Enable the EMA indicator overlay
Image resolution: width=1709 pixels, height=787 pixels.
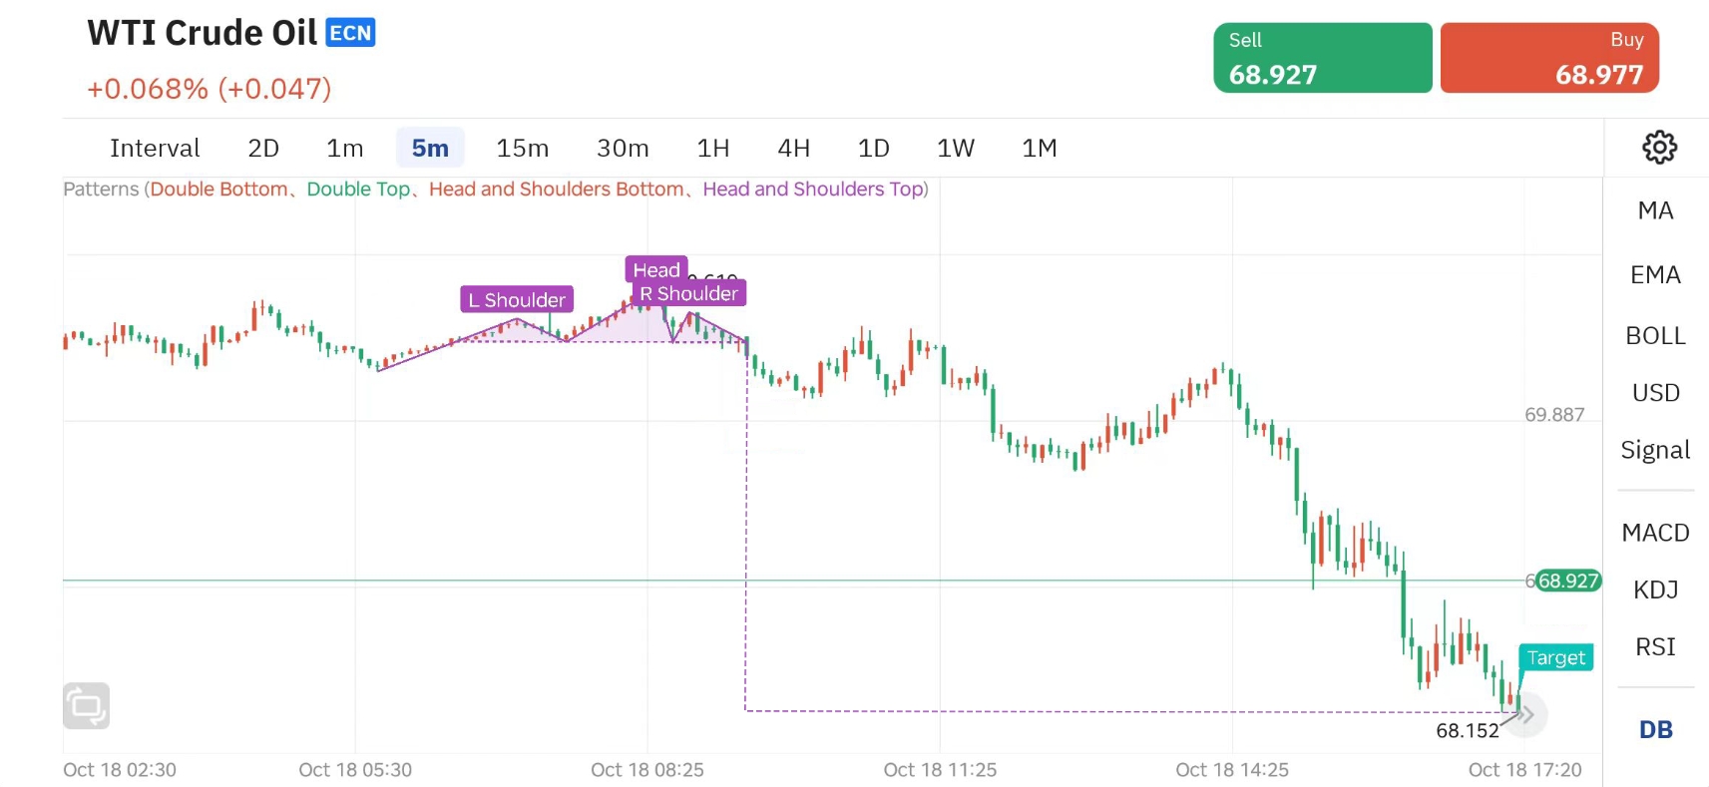click(1655, 274)
